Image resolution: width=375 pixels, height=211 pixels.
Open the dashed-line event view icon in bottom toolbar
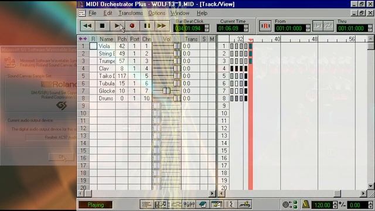(x=175, y=205)
